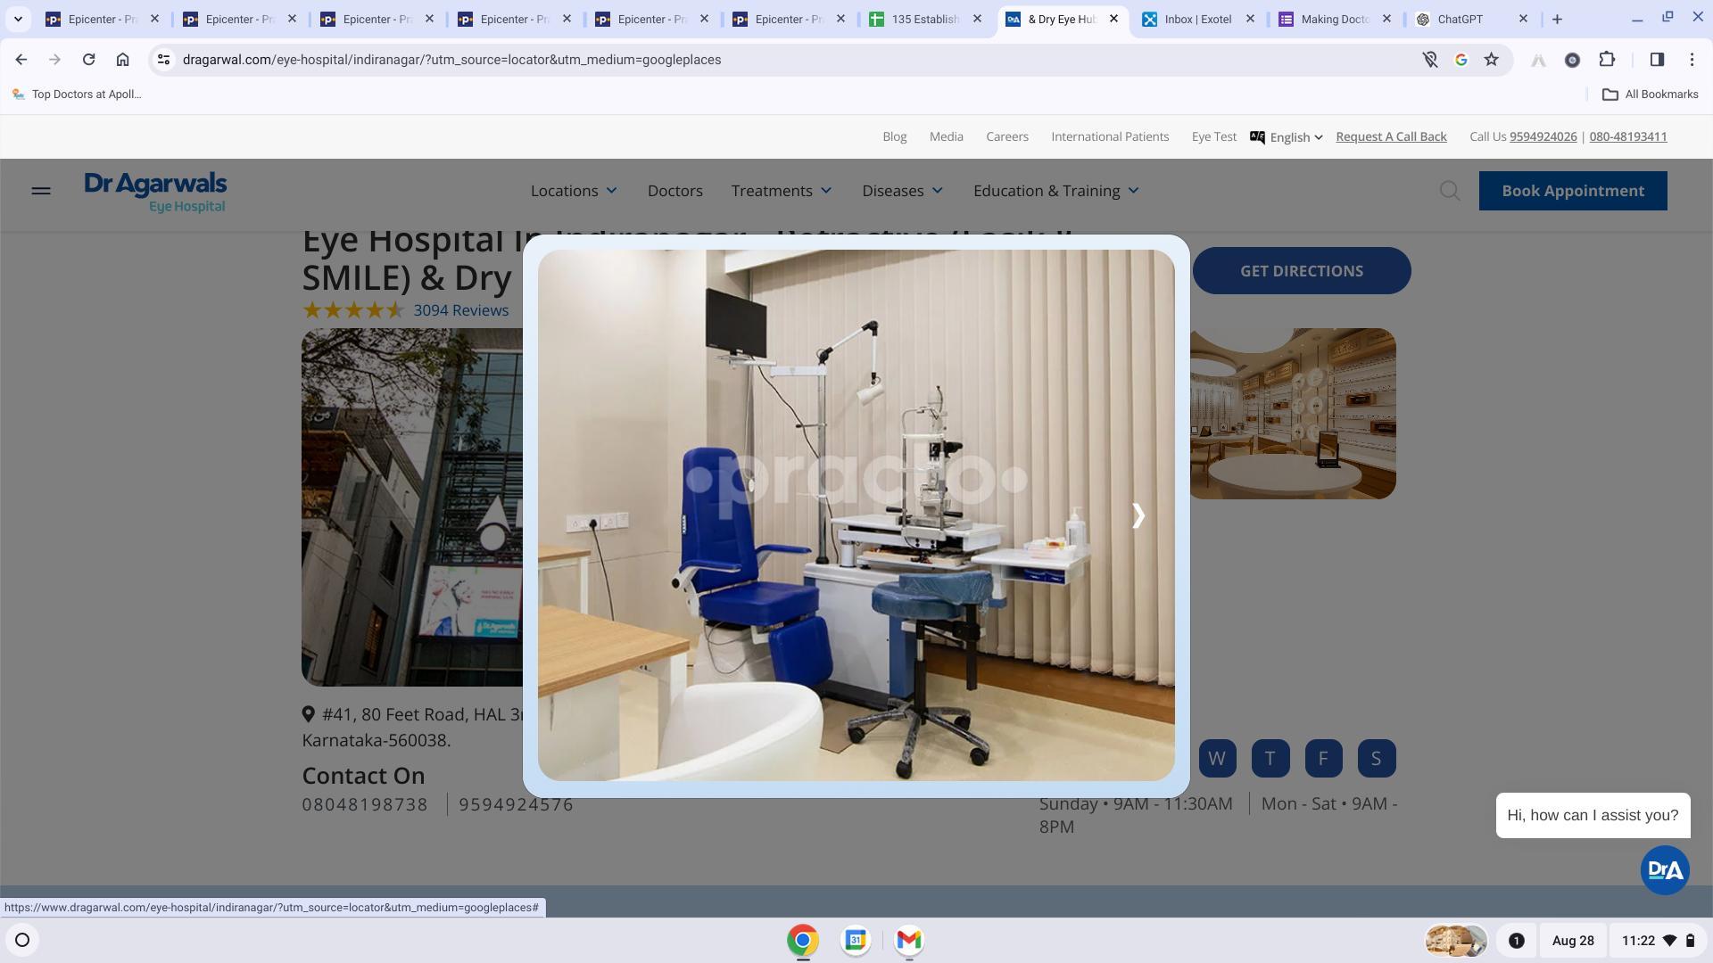This screenshot has width=1713, height=963.
Task: Open the Doctors menu item
Action: (675, 191)
